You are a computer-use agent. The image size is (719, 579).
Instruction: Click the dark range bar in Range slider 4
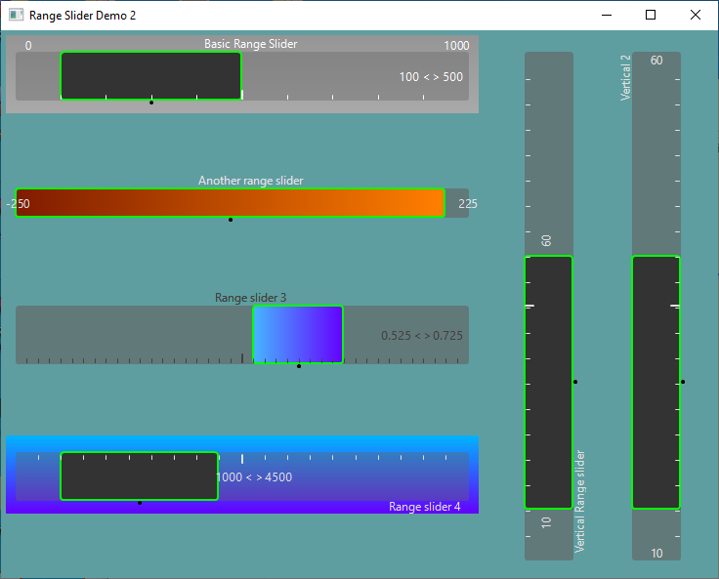click(x=139, y=476)
